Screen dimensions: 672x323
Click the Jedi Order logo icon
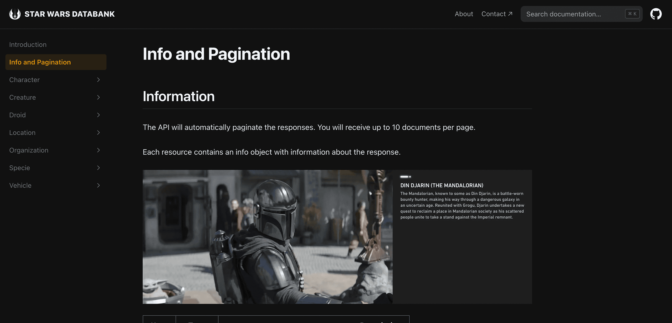tap(15, 14)
